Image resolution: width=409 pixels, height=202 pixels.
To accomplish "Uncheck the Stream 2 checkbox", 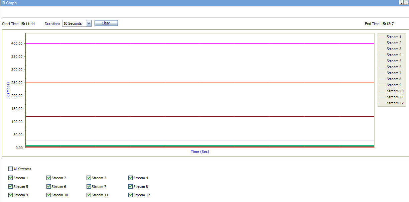I will (49, 178).
